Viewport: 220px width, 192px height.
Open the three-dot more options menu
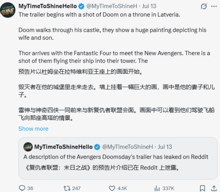coord(214,6)
